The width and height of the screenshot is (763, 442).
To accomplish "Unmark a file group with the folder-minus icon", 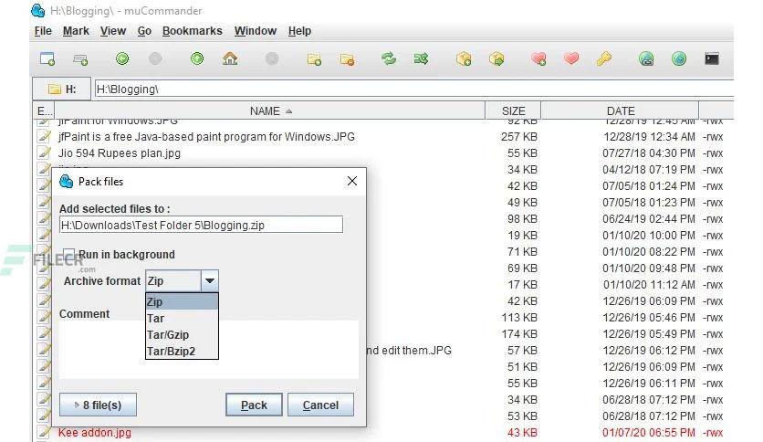I will tap(347, 59).
